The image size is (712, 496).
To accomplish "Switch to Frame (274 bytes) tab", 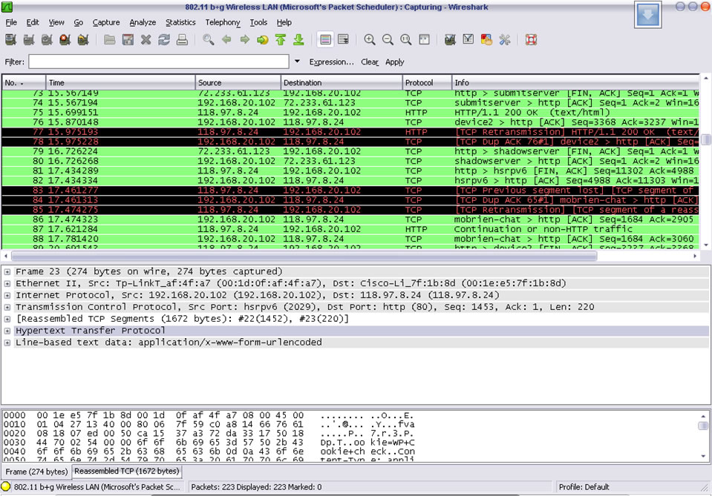I will point(36,472).
